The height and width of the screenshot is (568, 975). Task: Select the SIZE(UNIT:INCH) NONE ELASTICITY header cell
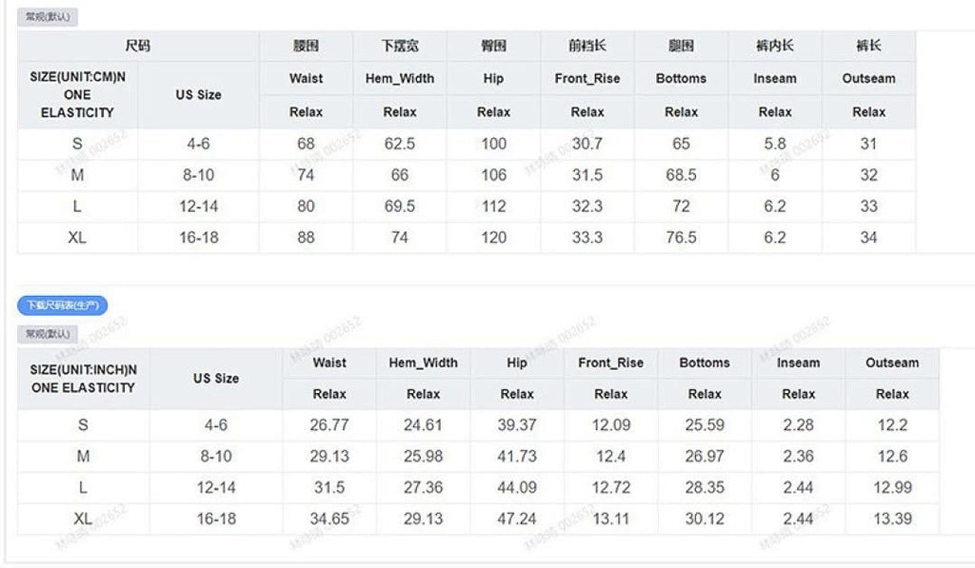[x=84, y=379]
